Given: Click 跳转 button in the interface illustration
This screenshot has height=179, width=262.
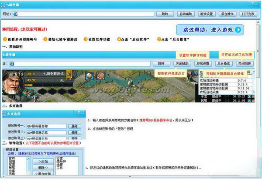Looking at the screenshot, I should (x=162, y=64).
